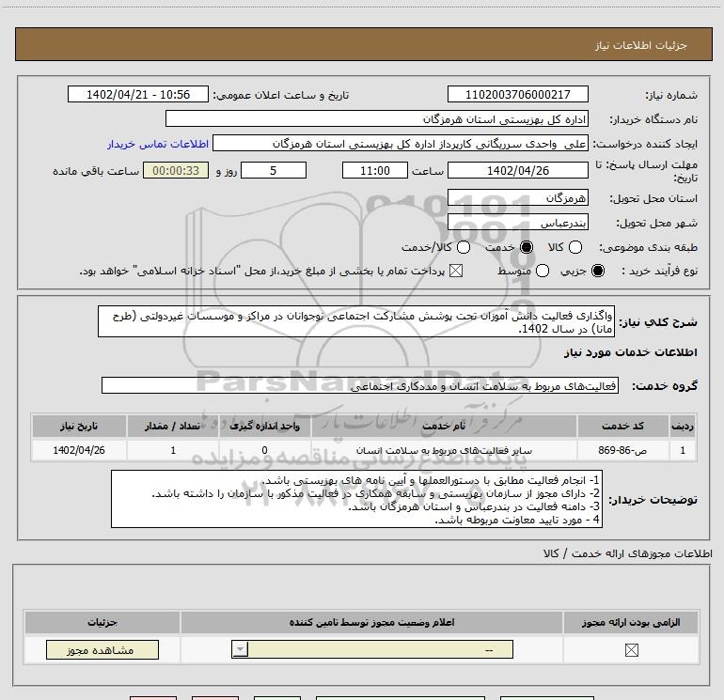Viewport: 724px width, 700px height.
Task: Click the اعلام وضعیت مجوز توسط تامین کننده header
Action: [x=371, y=622]
